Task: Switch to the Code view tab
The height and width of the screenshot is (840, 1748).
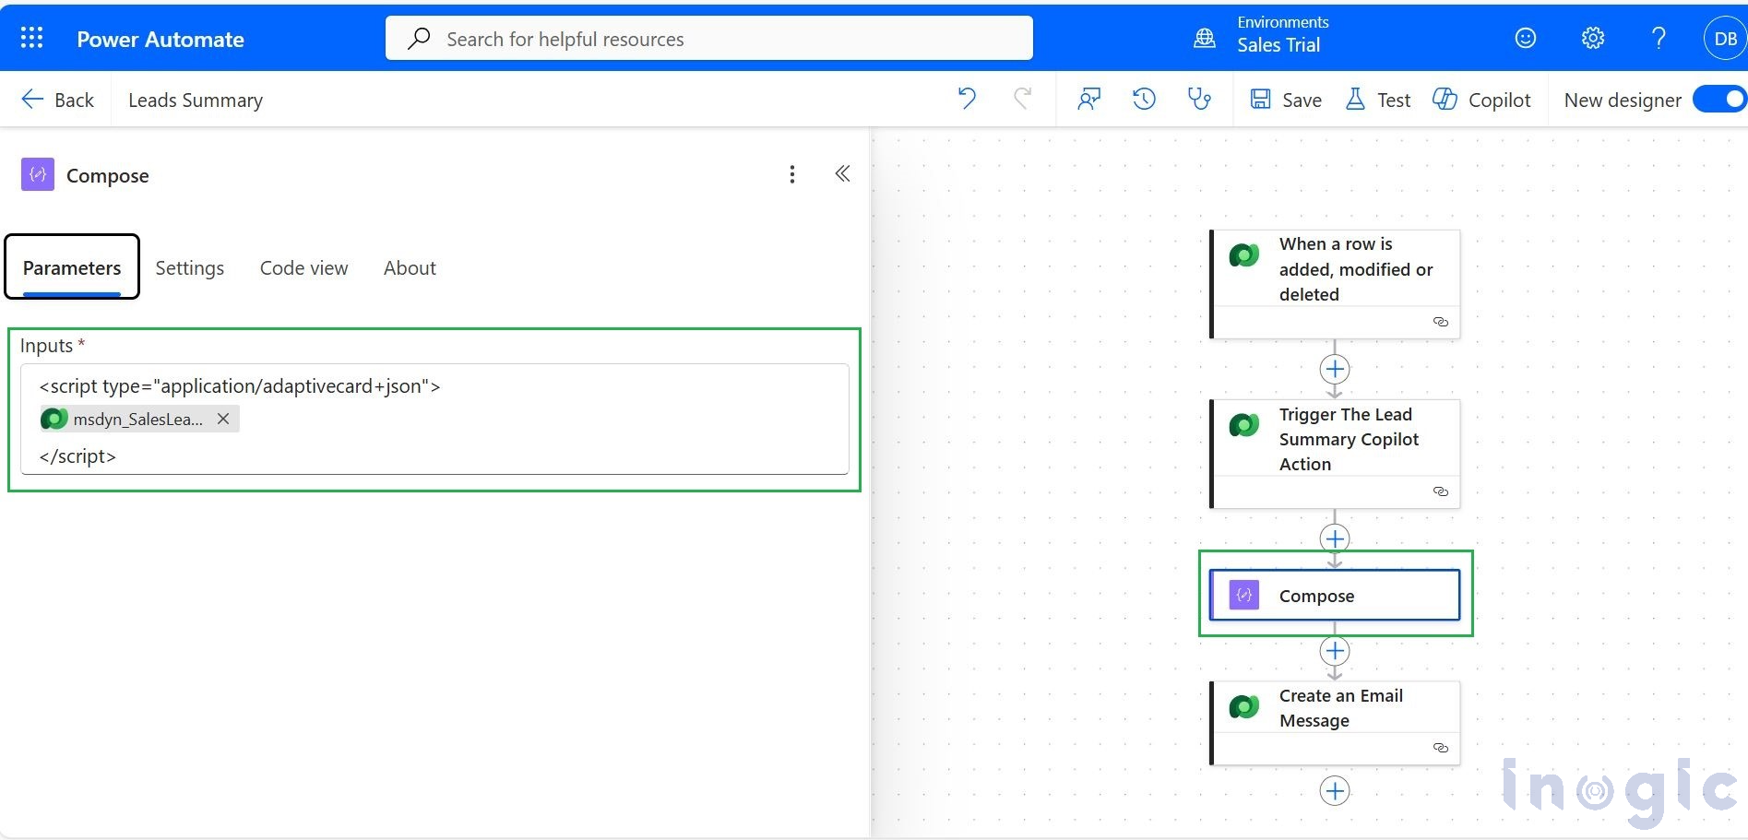Action: pos(303,267)
